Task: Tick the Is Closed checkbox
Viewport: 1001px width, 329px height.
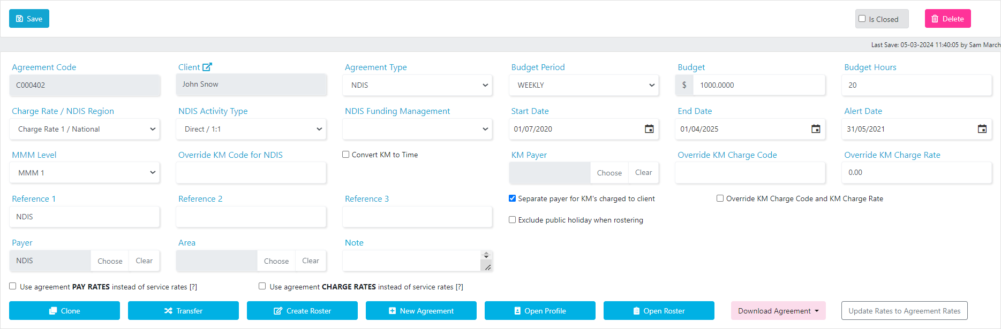Action: (862, 19)
